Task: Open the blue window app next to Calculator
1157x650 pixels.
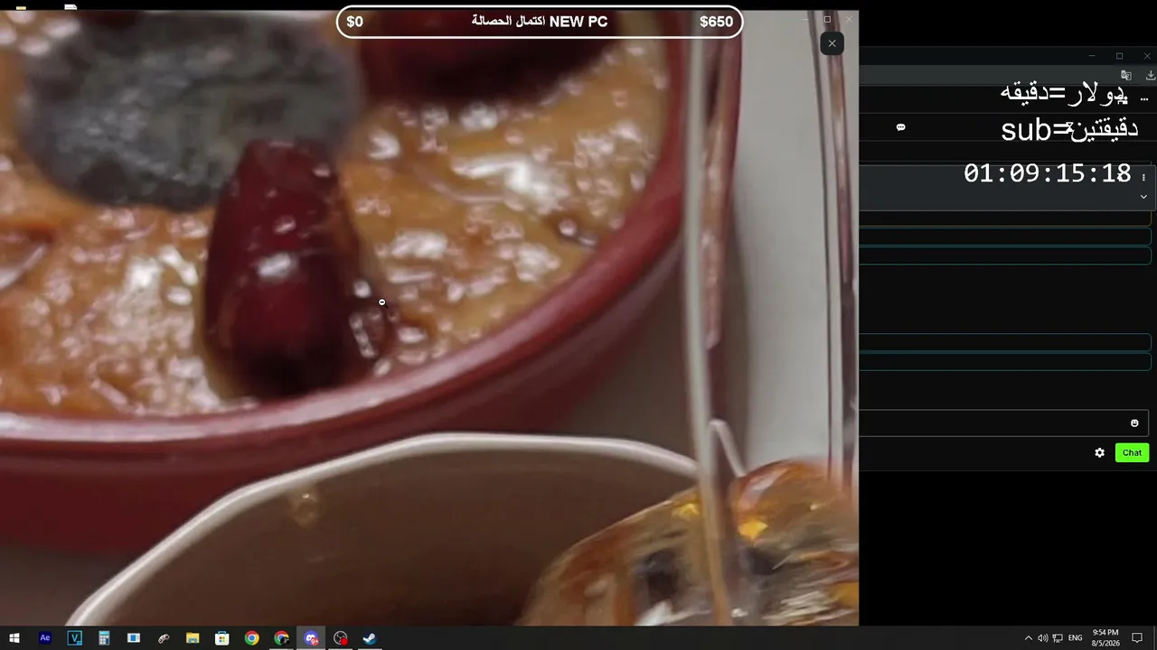Action: coord(134,638)
